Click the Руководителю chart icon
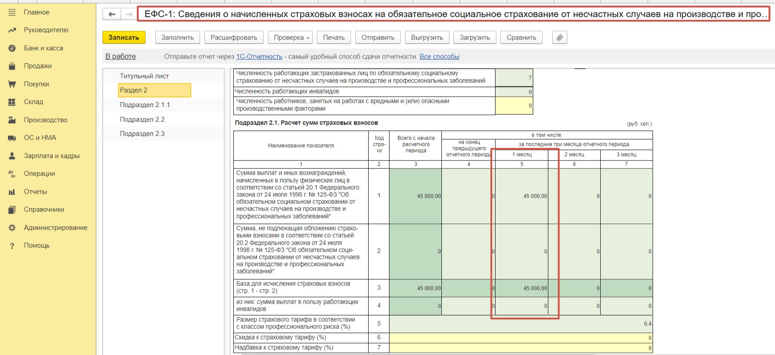This screenshot has height=355, width=775. [12, 30]
